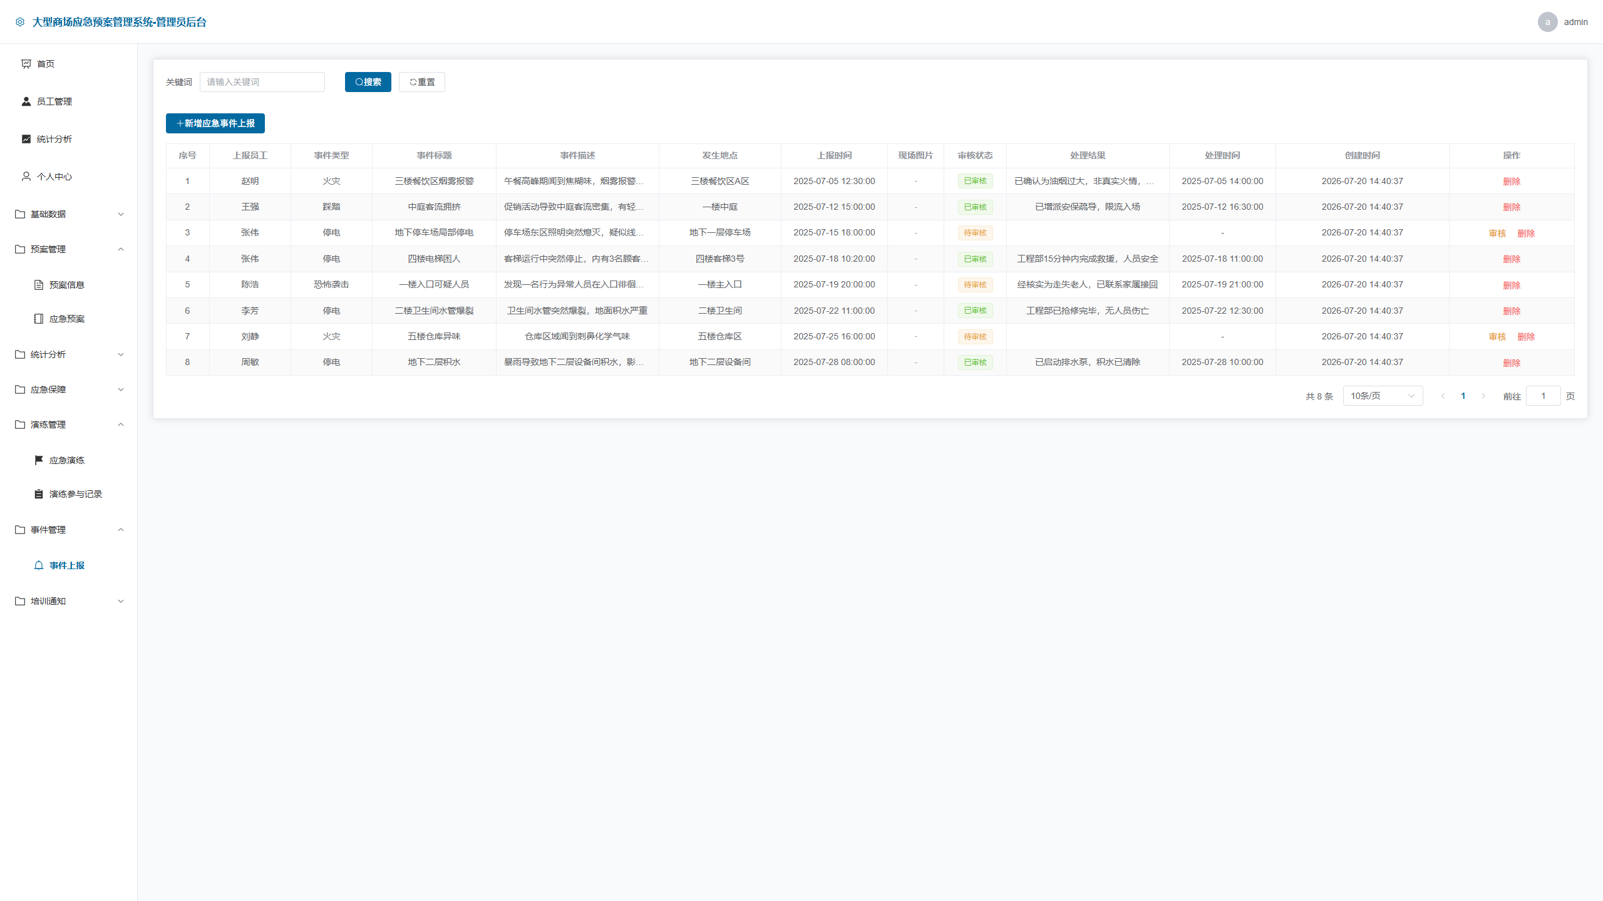This screenshot has height=901, width=1603.
Task: Collapse the 预案管理 submenu chevron
Action: click(121, 249)
